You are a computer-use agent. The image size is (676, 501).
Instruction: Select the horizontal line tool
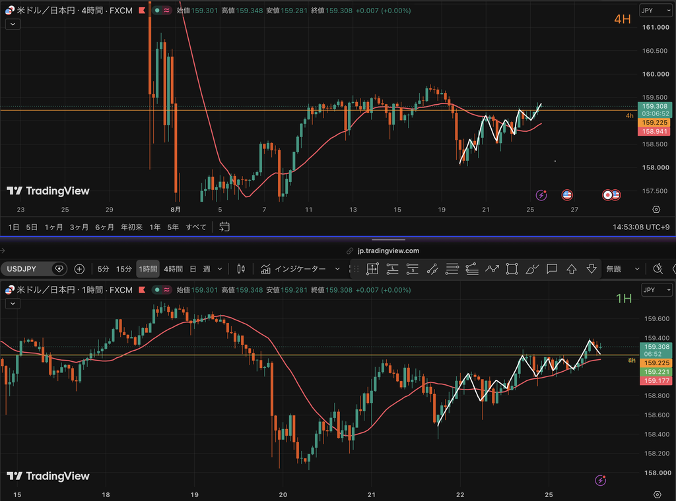pyautogui.click(x=452, y=269)
